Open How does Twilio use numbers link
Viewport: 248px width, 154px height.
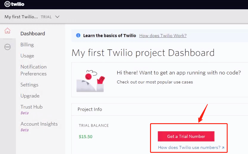[189, 147]
